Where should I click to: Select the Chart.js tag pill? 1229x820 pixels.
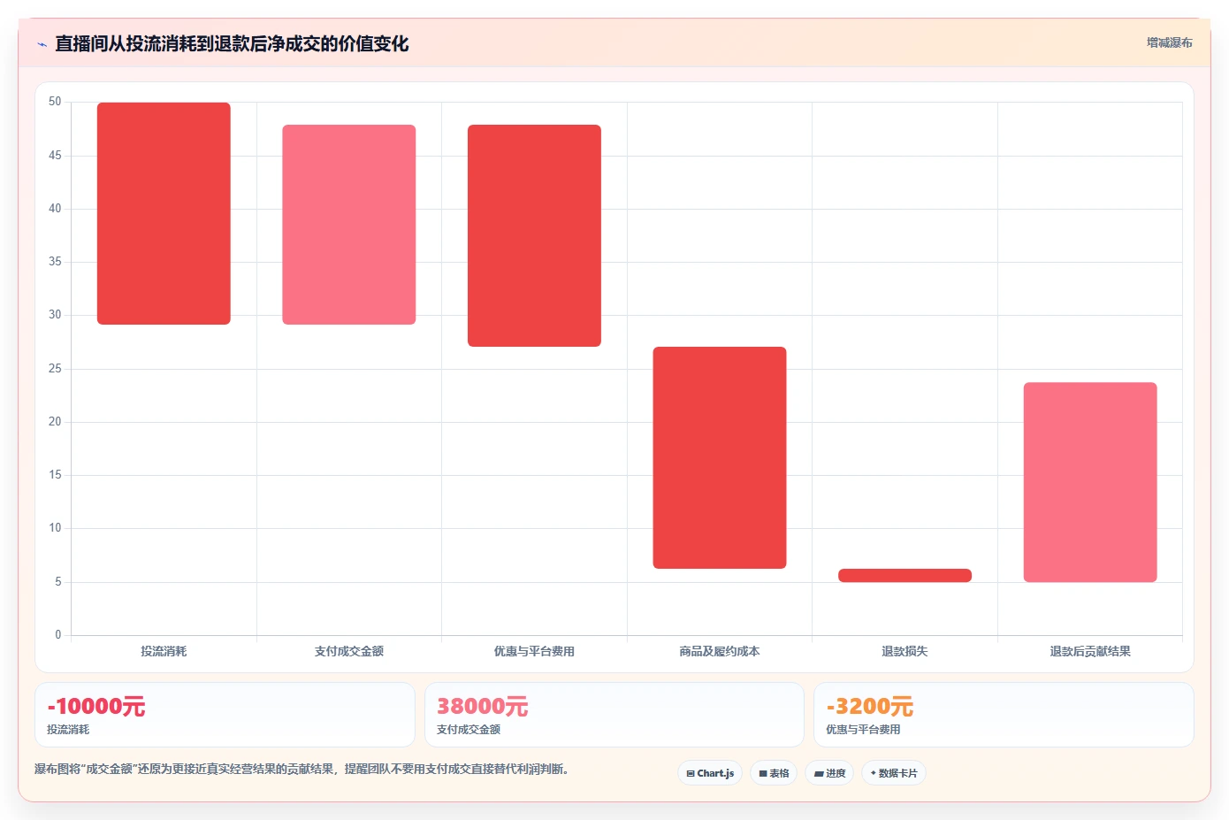(x=710, y=773)
